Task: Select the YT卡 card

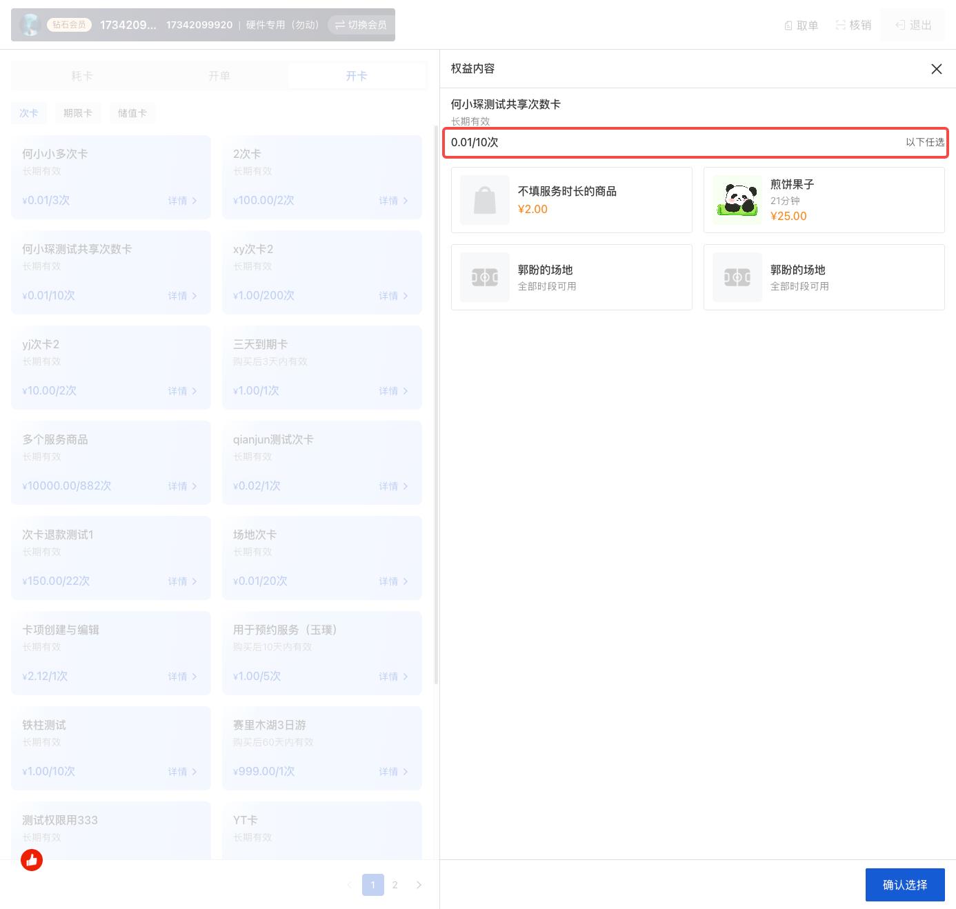Action: [322, 830]
